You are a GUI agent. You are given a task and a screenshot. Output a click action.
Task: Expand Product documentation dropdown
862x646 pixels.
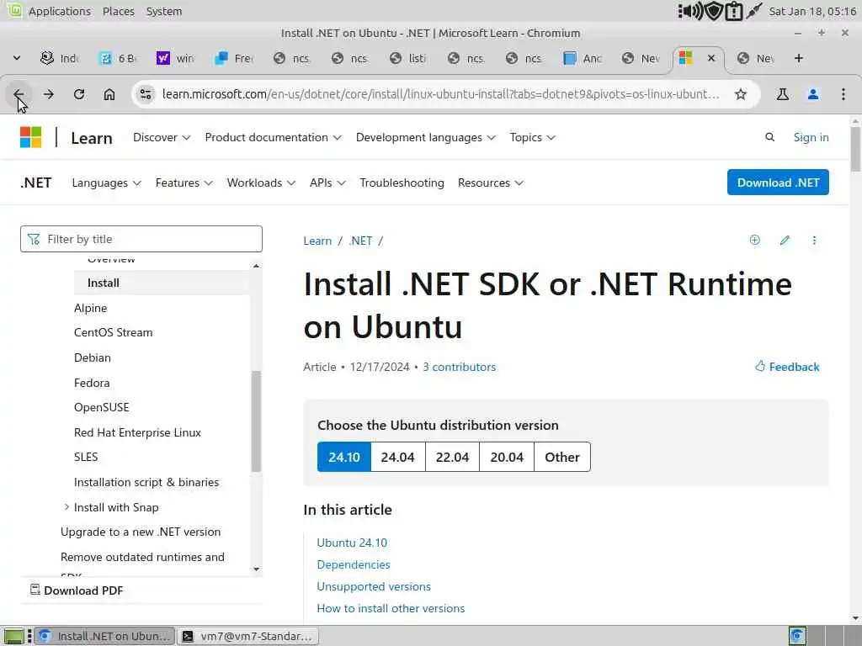(x=274, y=137)
